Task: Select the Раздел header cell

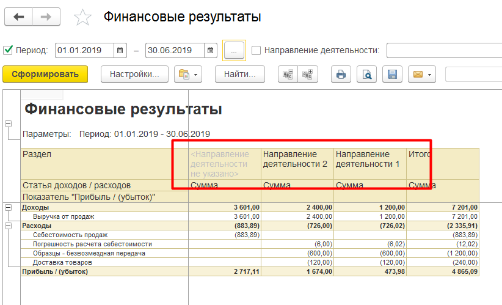Action: pos(104,164)
